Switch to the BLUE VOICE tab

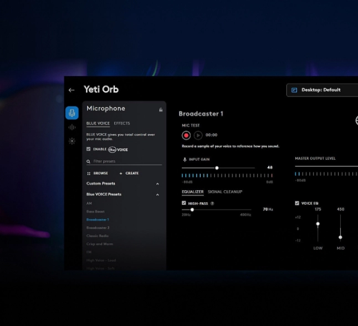pyautogui.click(x=98, y=124)
